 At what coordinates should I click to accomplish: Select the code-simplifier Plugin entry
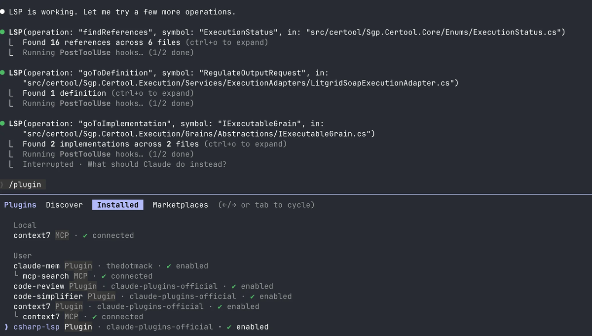coord(152,297)
